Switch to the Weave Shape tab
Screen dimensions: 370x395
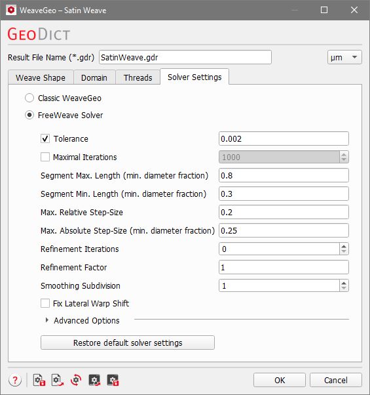pyautogui.click(x=41, y=77)
